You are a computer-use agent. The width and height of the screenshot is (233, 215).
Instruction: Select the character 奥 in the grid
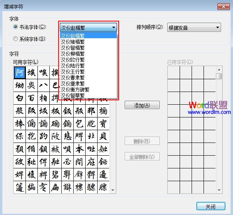click(x=31, y=86)
